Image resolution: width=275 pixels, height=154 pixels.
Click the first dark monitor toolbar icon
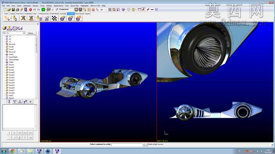(76, 10)
